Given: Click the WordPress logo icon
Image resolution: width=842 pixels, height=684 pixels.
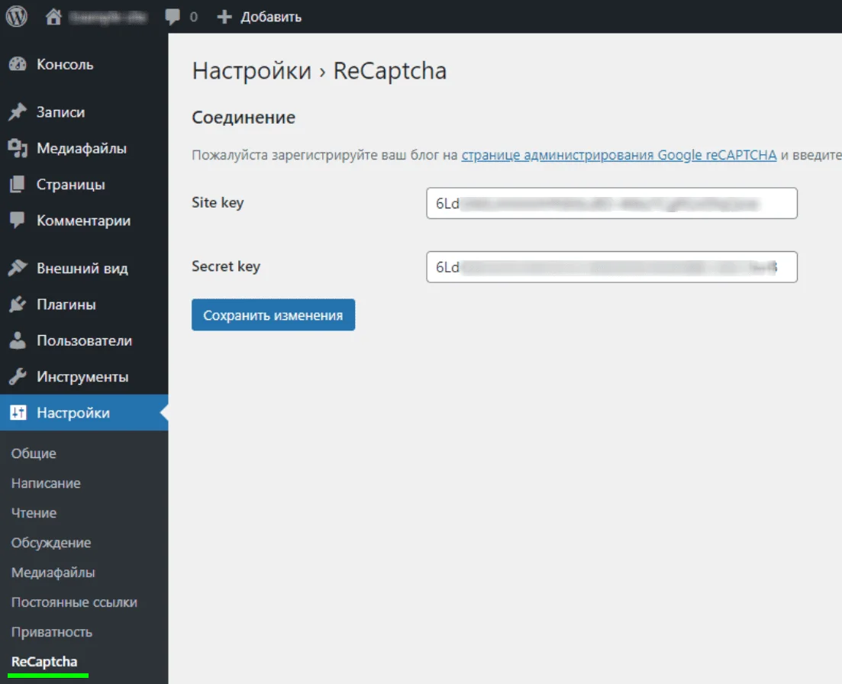Looking at the screenshot, I should pos(17,16).
